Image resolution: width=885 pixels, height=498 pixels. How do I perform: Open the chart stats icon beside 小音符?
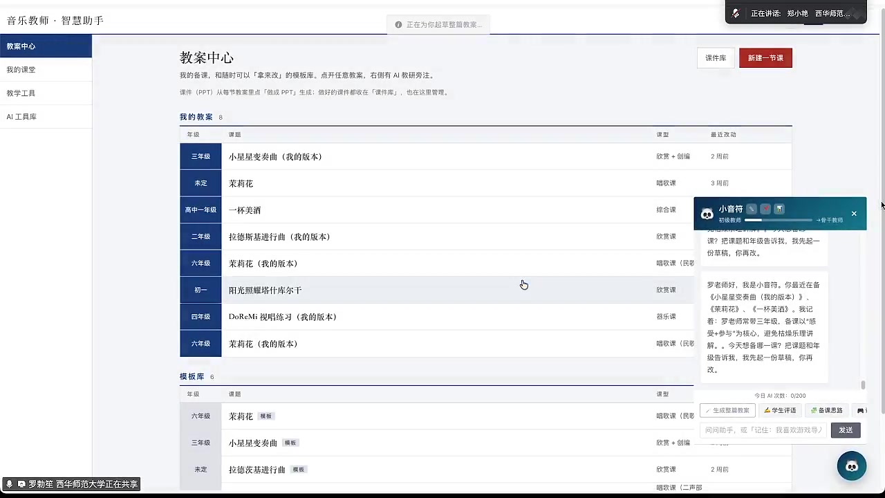[x=779, y=209]
